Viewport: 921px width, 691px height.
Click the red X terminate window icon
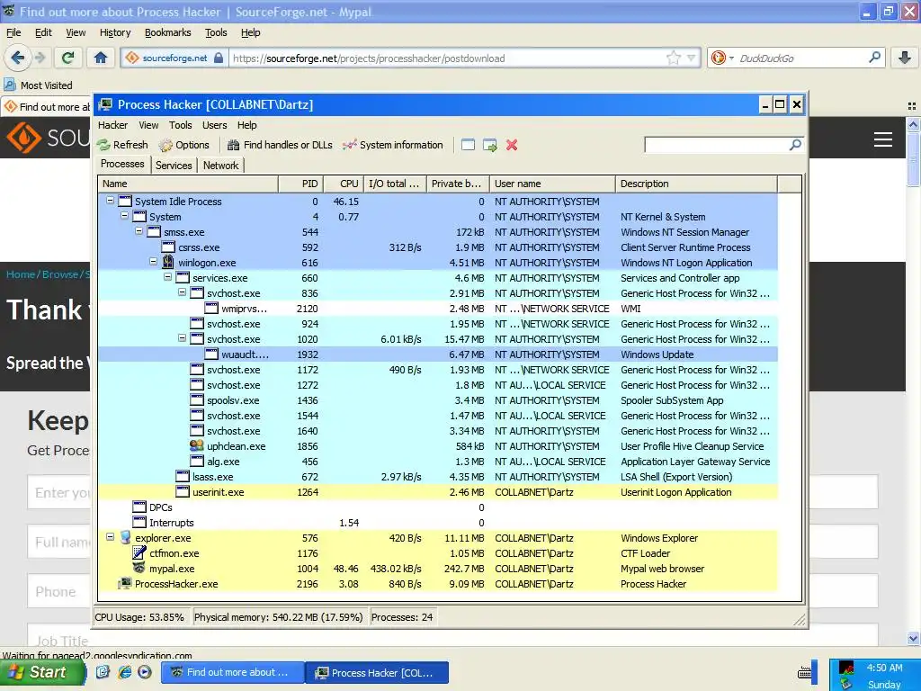tap(512, 145)
